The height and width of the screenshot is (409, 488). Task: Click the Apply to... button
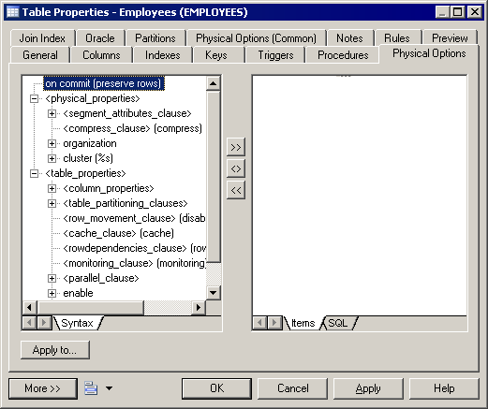click(x=55, y=350)
